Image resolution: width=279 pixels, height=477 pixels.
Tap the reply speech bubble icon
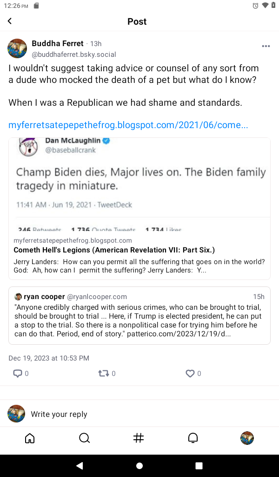[x=18, y=373]
